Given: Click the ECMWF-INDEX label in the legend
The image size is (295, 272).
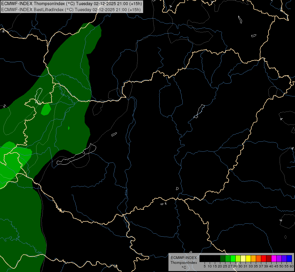Looking at the screenshot, I should 184,258.
